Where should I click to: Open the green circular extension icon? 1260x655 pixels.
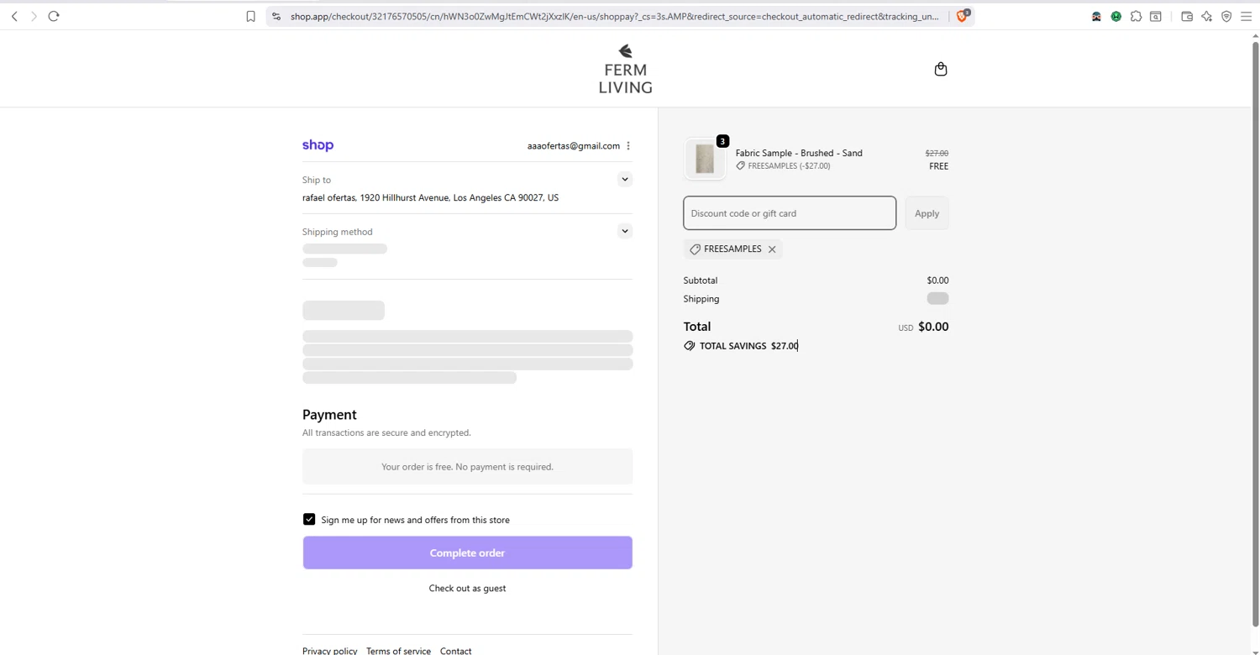(x=1116, y=16)
